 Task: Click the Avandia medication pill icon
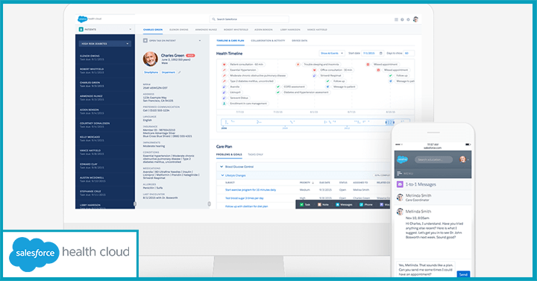click(224, 86)
